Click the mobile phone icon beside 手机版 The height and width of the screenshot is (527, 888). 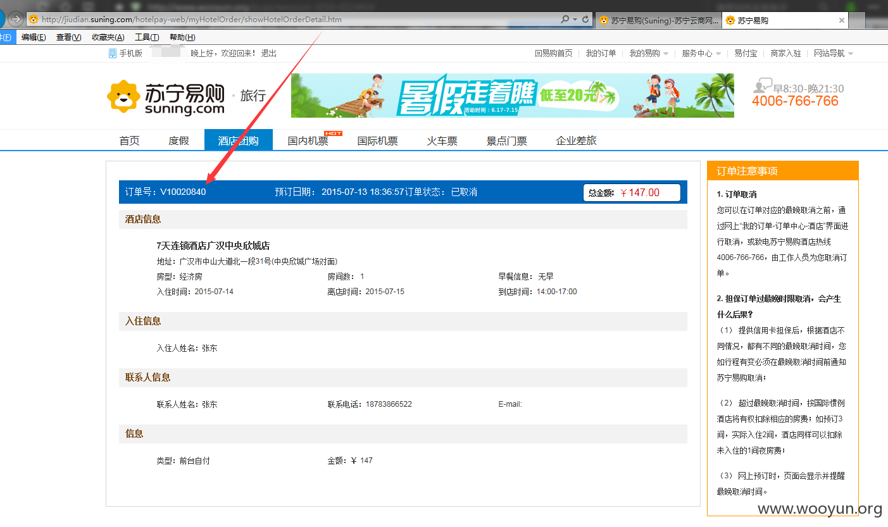point(113,53)
